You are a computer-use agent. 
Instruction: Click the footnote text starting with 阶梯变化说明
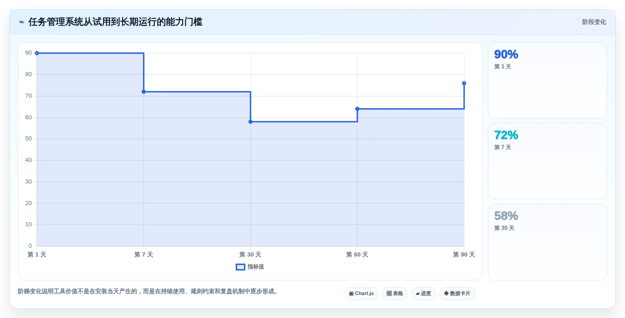click(x=149, y=291)
